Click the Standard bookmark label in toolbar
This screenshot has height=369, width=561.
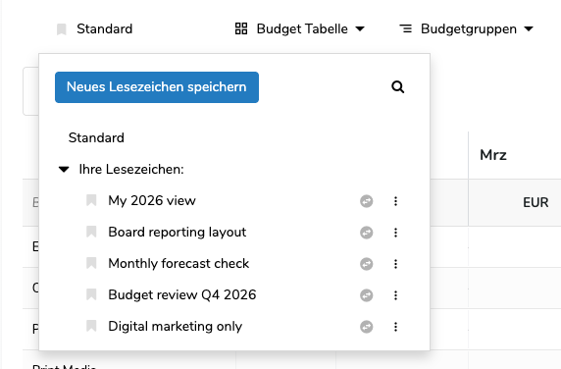[x=105, y=29]
